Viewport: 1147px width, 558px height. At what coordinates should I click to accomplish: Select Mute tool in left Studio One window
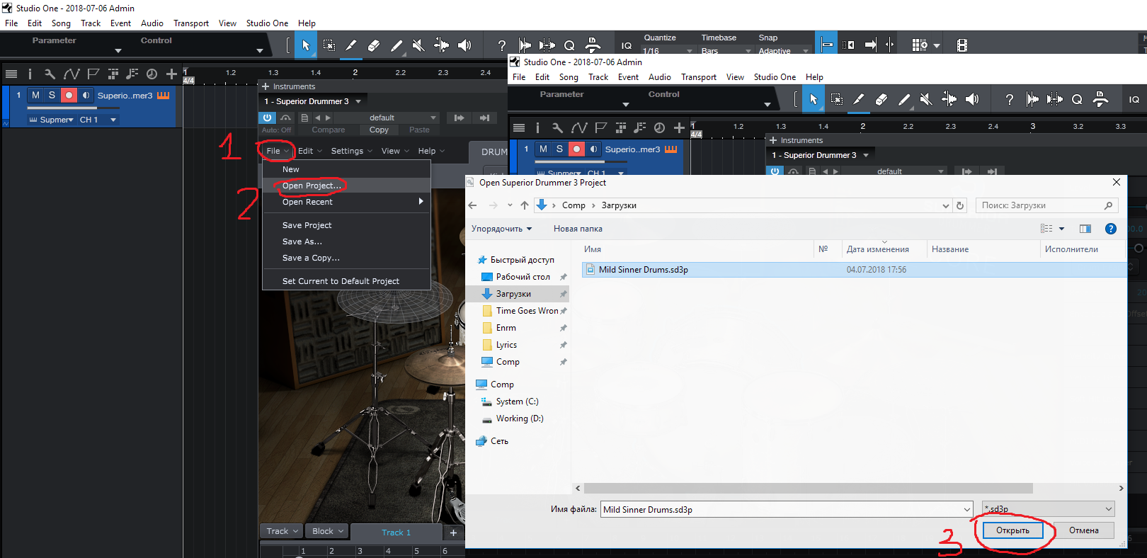tap(418, 45)
